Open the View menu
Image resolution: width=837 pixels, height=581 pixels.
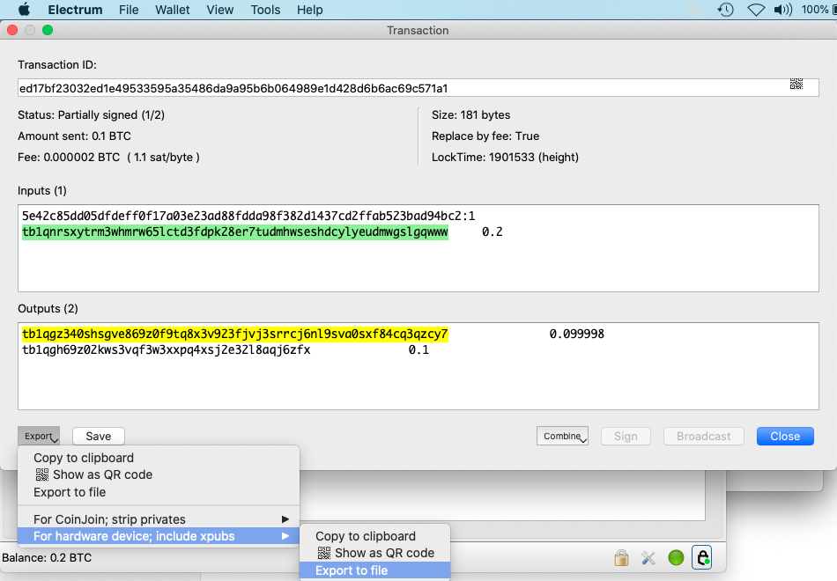(220, 10)
